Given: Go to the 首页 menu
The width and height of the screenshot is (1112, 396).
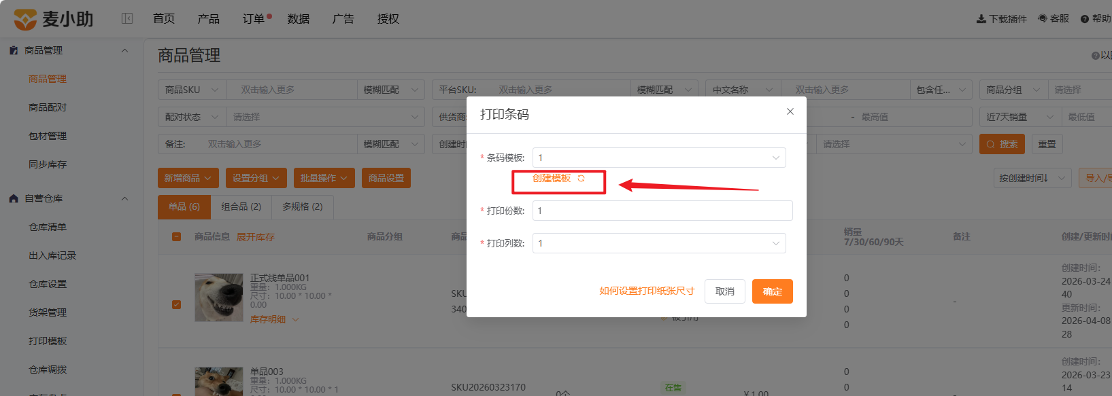Looking at the screenshot, I should (x=164, y=19).
